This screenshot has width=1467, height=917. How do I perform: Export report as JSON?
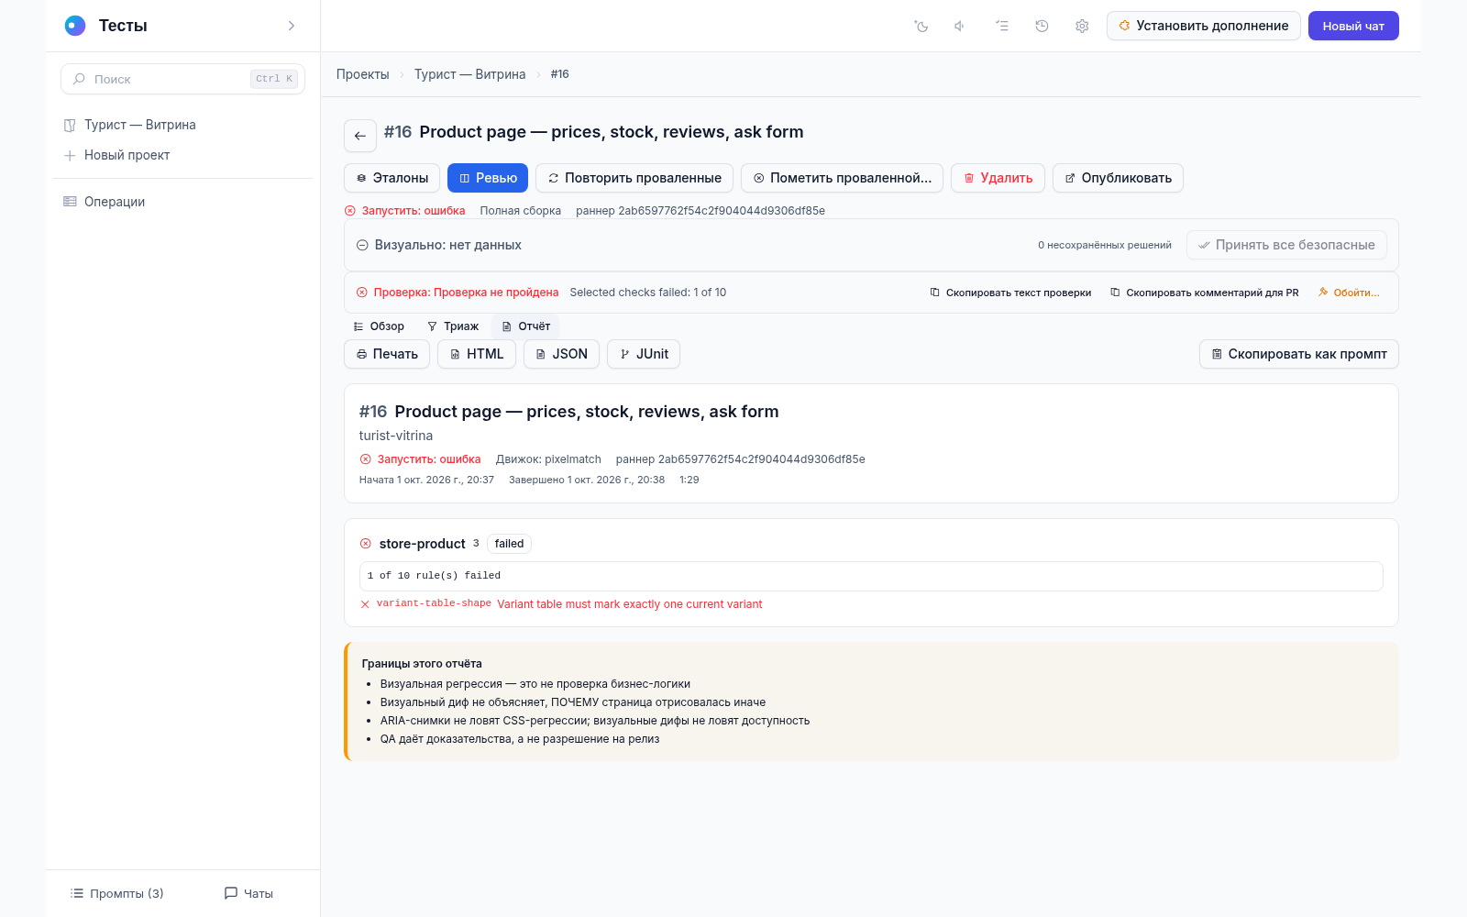click(x=561, y=354)
